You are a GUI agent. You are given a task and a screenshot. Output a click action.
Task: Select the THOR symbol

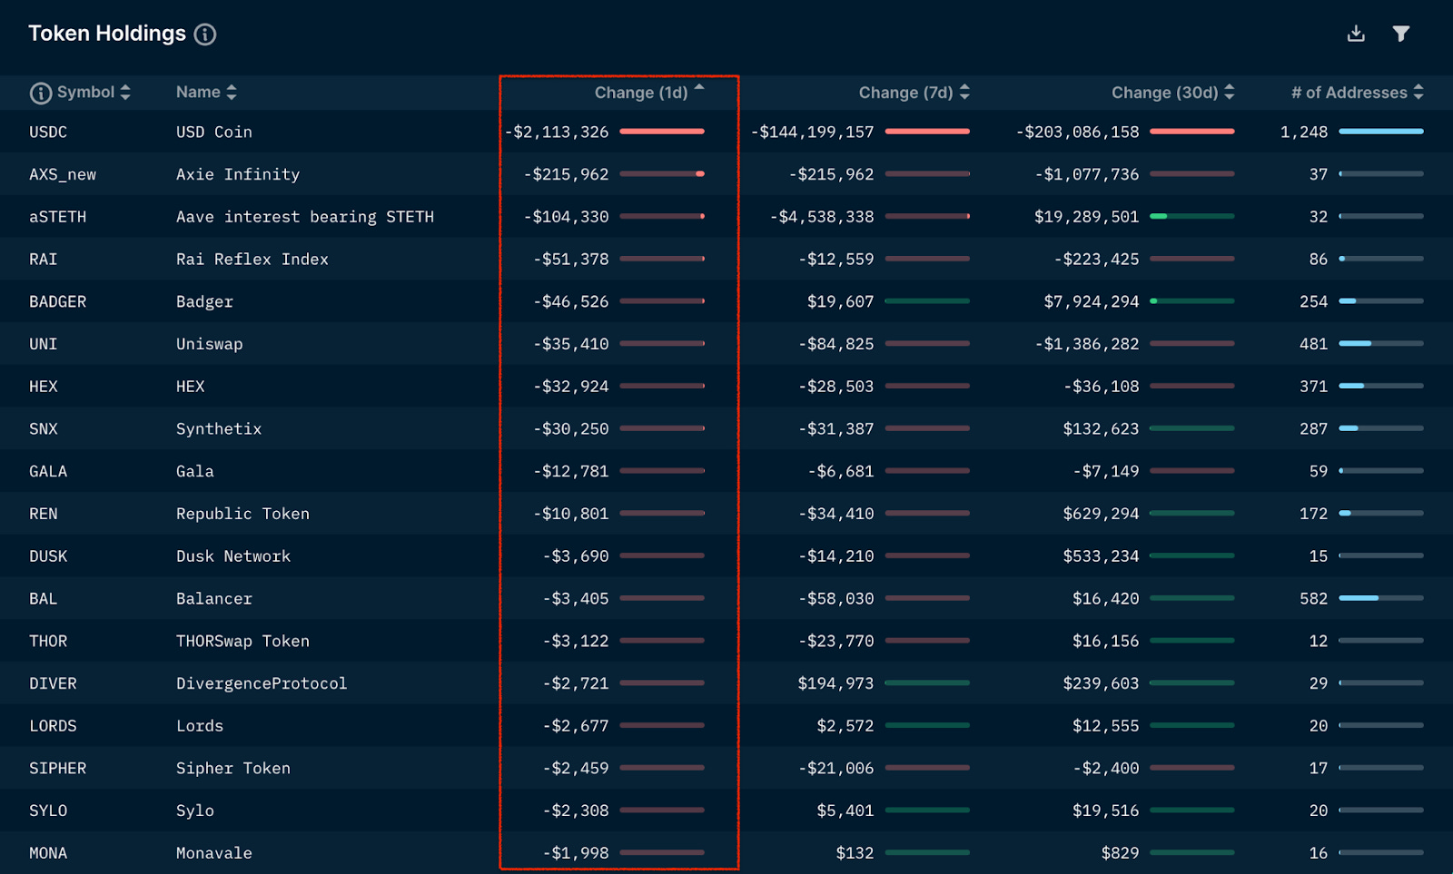[48, 641]
